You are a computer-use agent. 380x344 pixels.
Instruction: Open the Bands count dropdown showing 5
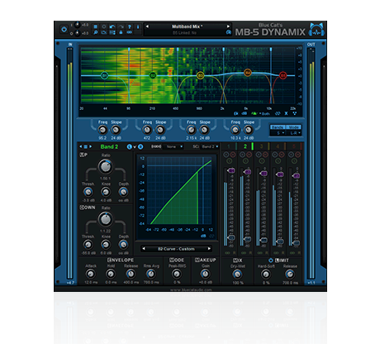coord(278,133)
